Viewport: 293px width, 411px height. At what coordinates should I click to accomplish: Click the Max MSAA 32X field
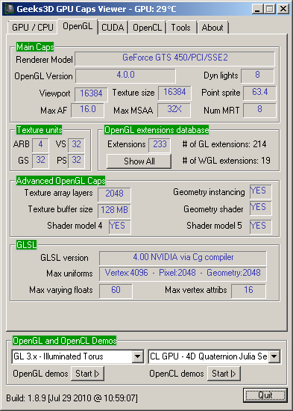[x=174, y=110]
